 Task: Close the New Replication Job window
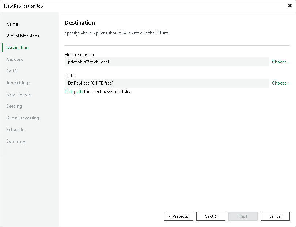click(x=289, y=5)
